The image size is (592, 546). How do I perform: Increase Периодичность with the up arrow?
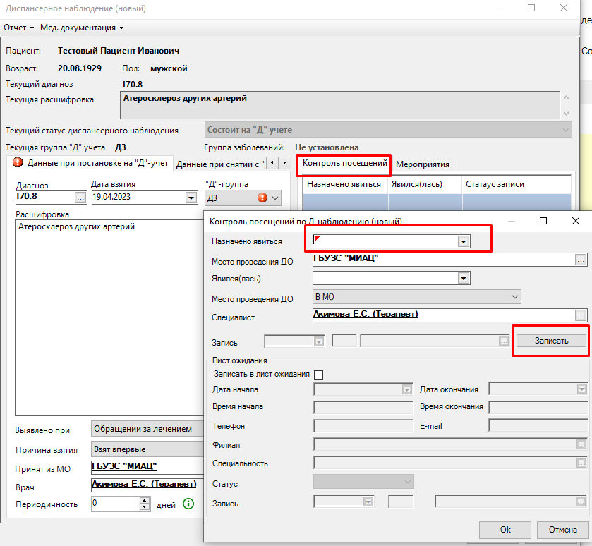coord(144,500)
